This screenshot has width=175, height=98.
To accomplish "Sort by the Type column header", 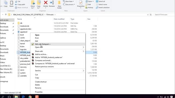I will (x=72, y=19).
